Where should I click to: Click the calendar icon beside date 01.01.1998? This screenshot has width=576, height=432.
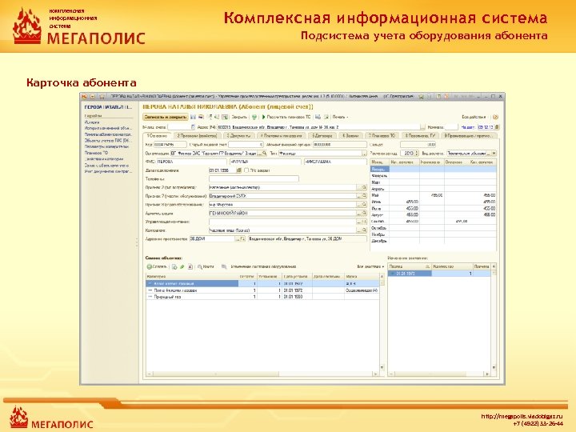238,170
